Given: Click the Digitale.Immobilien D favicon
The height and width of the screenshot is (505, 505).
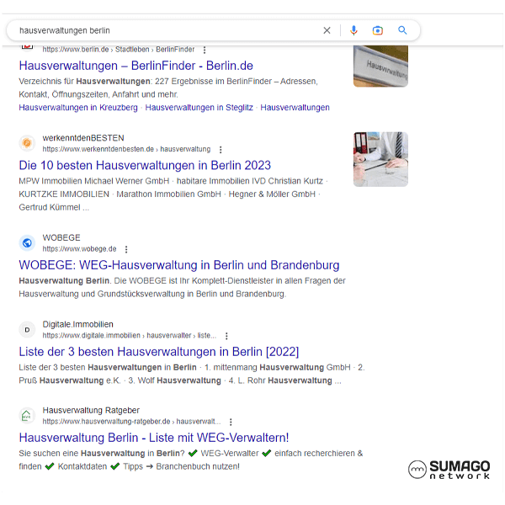Looking at the screenshot, I should tap(27, 329).
